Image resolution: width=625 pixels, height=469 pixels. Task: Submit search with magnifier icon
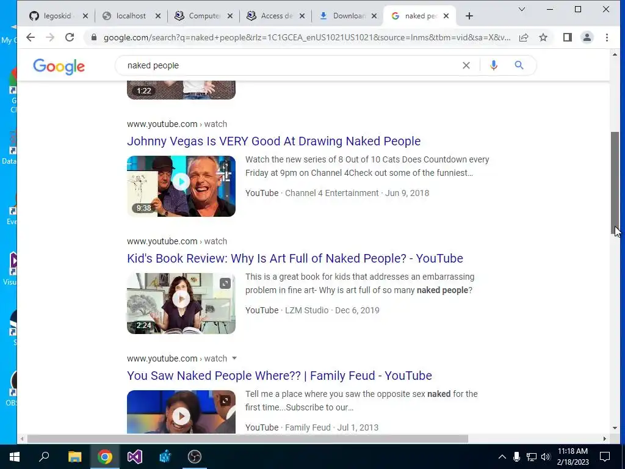coord(519,65)
